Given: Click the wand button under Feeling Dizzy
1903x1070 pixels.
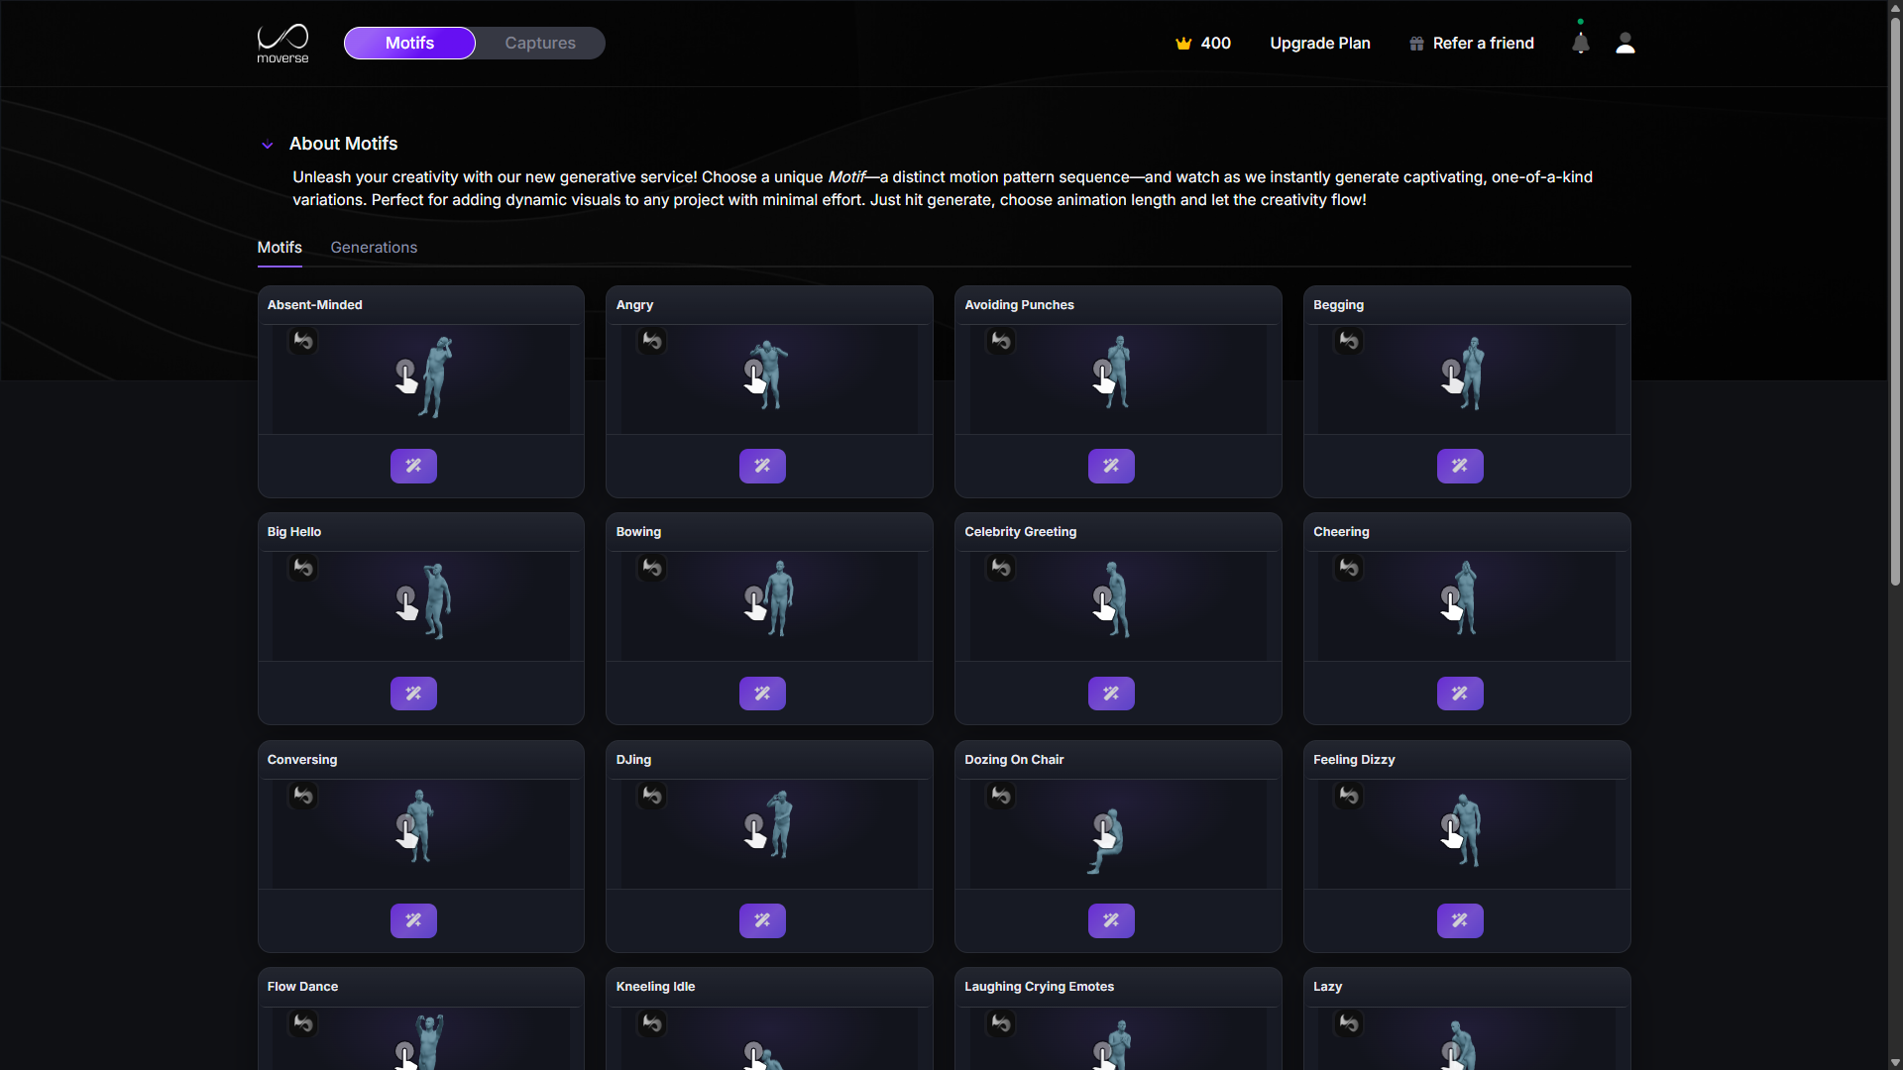Looking at the screenshot, I should [x=1460, y=920].
